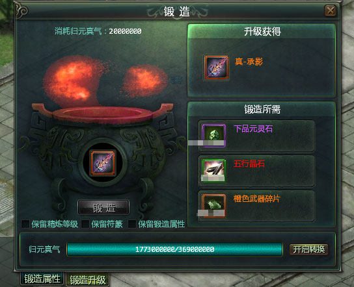The image size is (354, 287).
Task: Switch to the 锻造属性 tab
Action: (x=42, y=279)
